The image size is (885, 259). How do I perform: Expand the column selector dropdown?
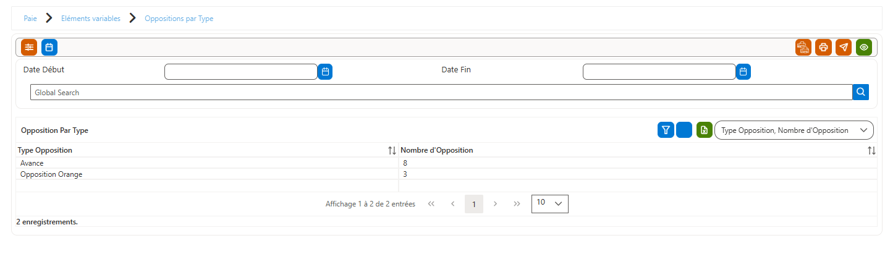(794, 130)
